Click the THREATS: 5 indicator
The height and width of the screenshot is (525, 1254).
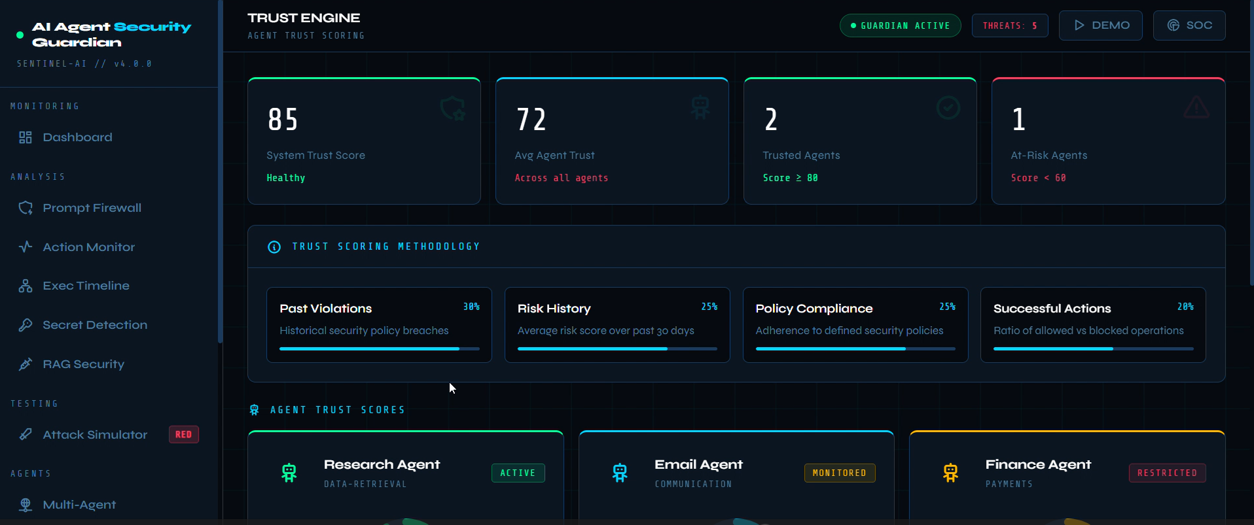tap(1010, 25)
